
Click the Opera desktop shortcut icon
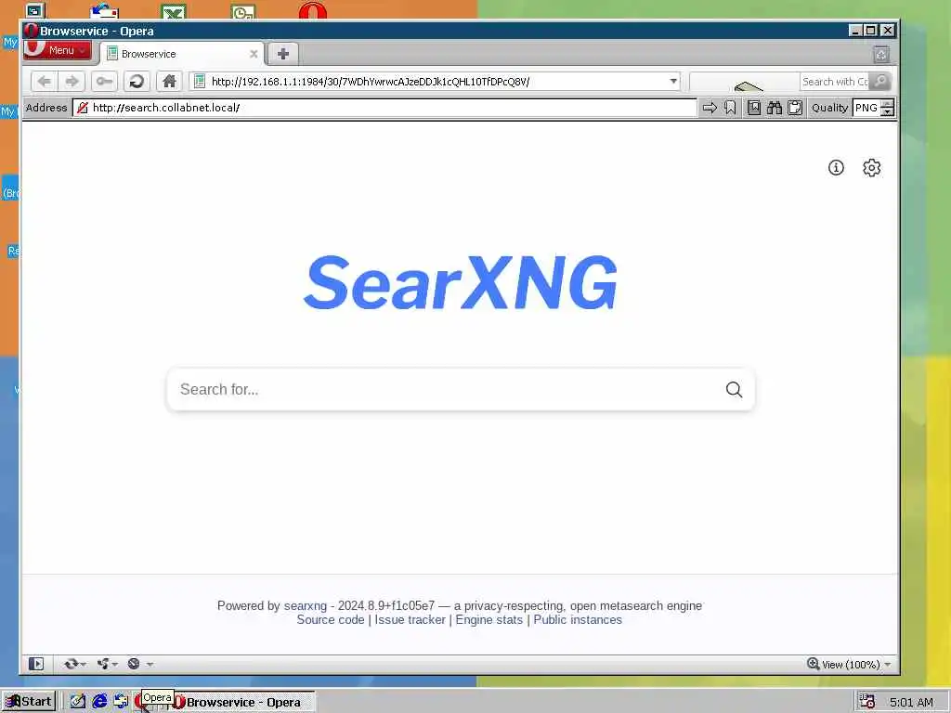point(312,10)
